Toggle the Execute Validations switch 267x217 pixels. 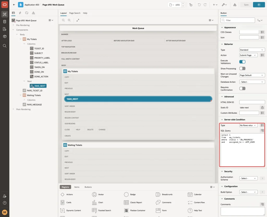[x=242, y=62]
